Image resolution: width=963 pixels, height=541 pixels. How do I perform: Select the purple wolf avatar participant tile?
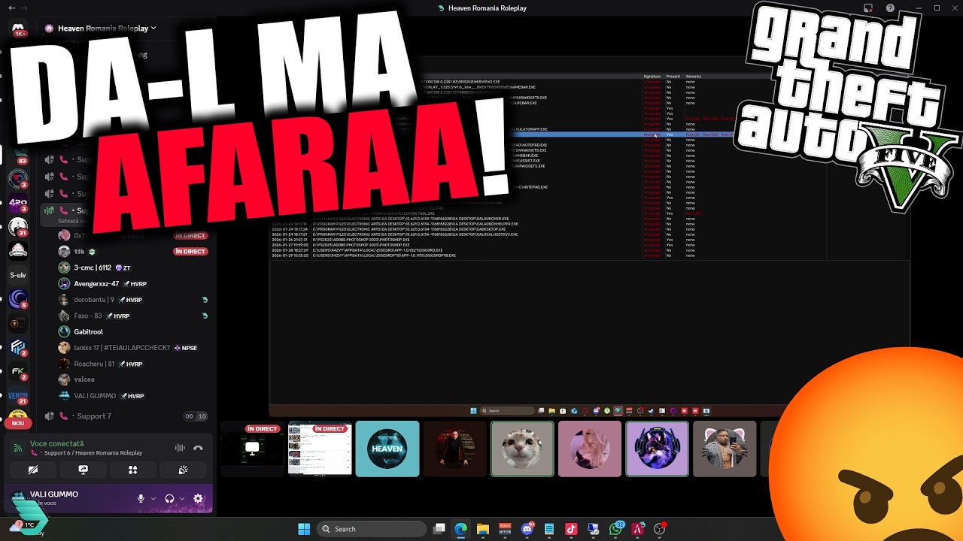pos(657,449)
